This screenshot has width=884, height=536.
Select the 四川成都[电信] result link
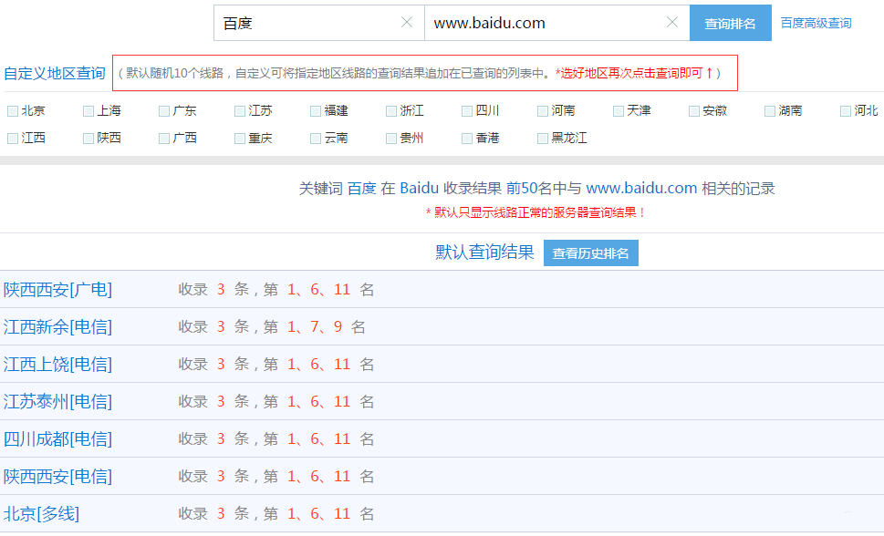point(57,439)
